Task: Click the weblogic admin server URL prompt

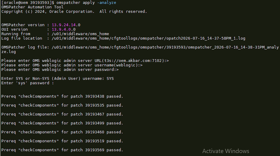Action: tap(85, 61)
